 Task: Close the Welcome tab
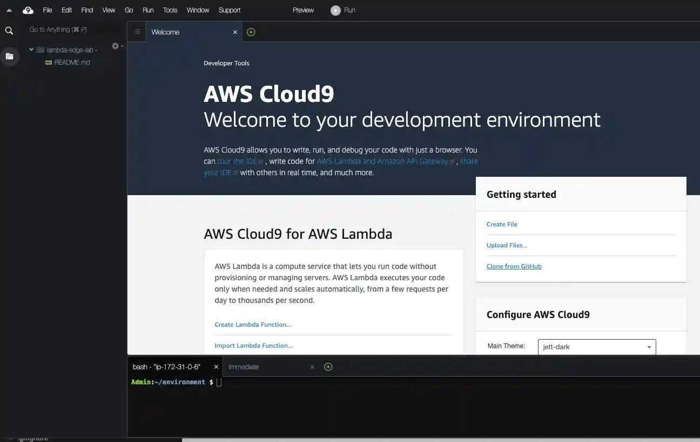pyautogui.click(x=235, y=32)
